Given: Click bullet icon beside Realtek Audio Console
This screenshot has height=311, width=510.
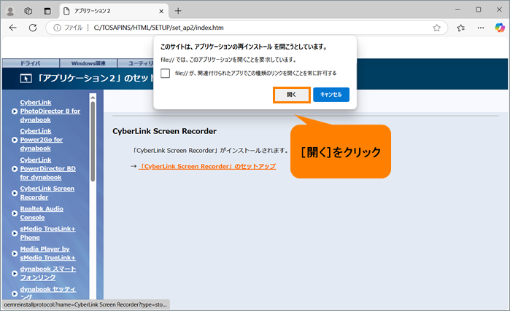Looking at the screenshot, I should point(15,213).
